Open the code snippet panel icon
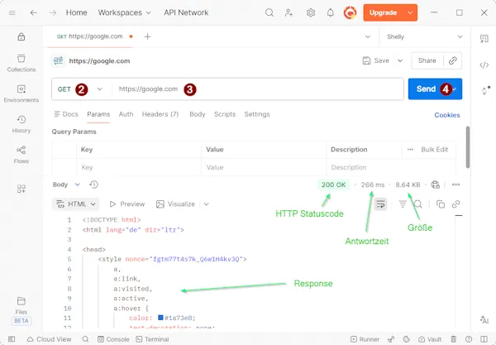Screen dimensions: 496x345 point(484,65)
